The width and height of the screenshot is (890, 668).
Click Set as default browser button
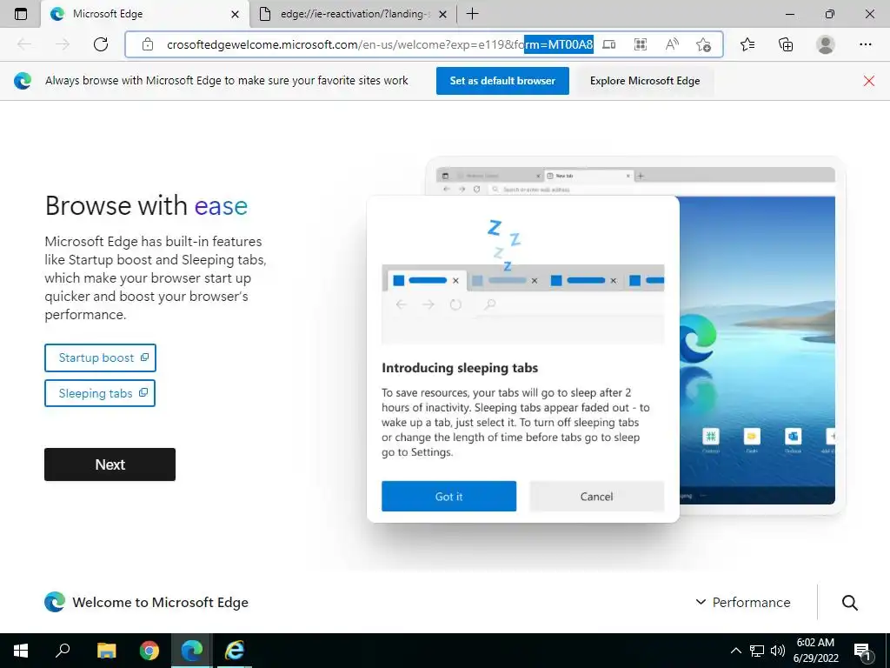point(502,81)
